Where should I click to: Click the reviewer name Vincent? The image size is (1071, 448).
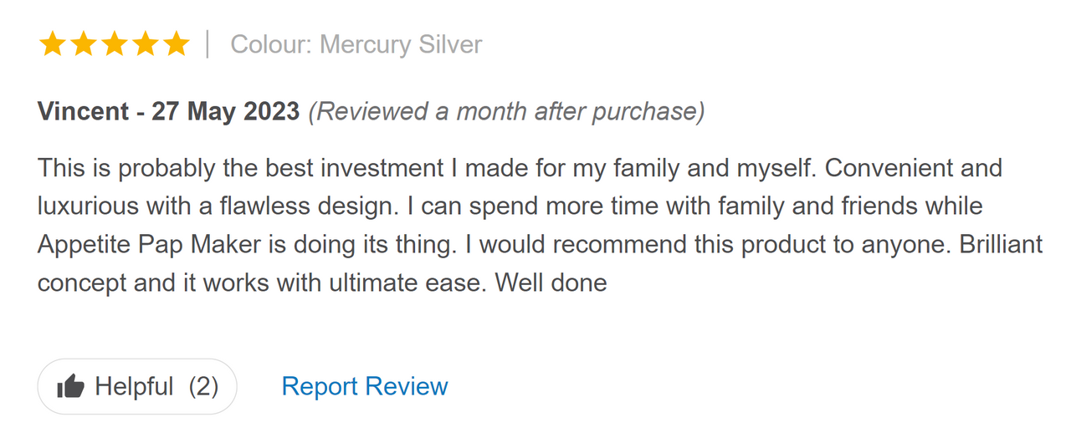click(x=83, y=111)
